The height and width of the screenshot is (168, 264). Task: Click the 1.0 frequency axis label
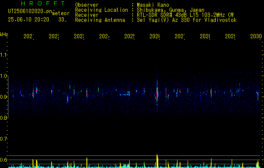[x=4, y=76]
